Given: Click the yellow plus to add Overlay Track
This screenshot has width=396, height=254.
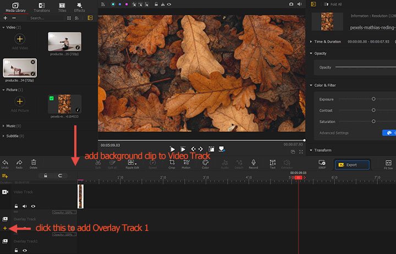Looking at the screenshot, I should (5, 228).
